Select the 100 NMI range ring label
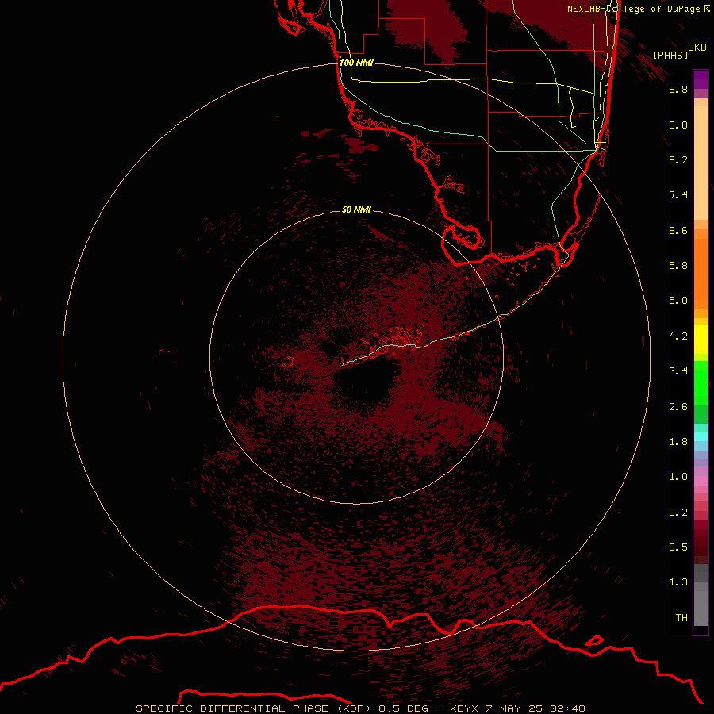 tap(356, 63)
